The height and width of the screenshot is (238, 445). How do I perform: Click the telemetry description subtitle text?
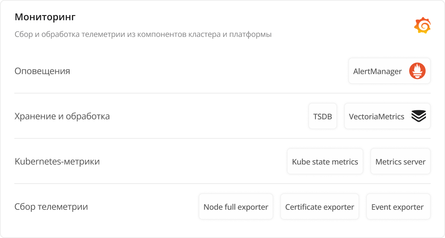coord(143,34)
